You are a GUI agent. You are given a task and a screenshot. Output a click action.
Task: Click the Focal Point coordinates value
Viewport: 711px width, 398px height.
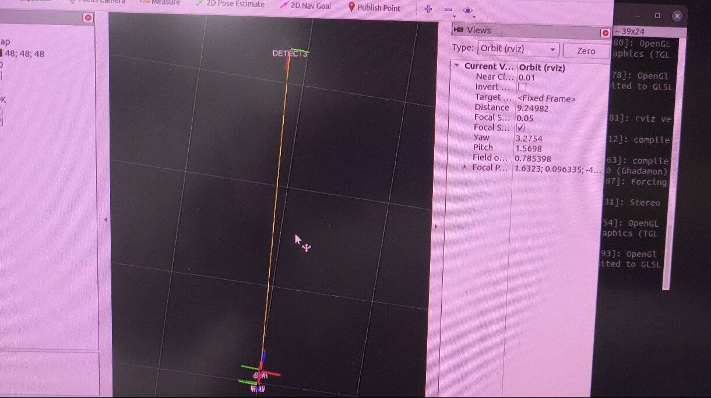(x=558, y=169)
